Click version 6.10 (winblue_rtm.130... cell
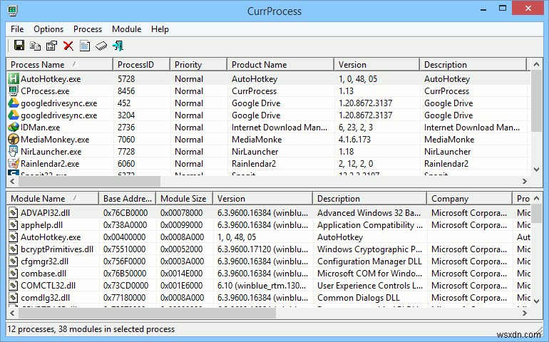 point(262,286)
